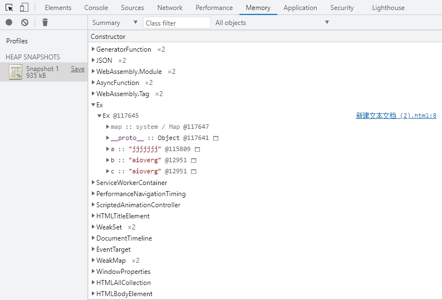
Task: Click the inspect element picker icon
Action: 9,8
